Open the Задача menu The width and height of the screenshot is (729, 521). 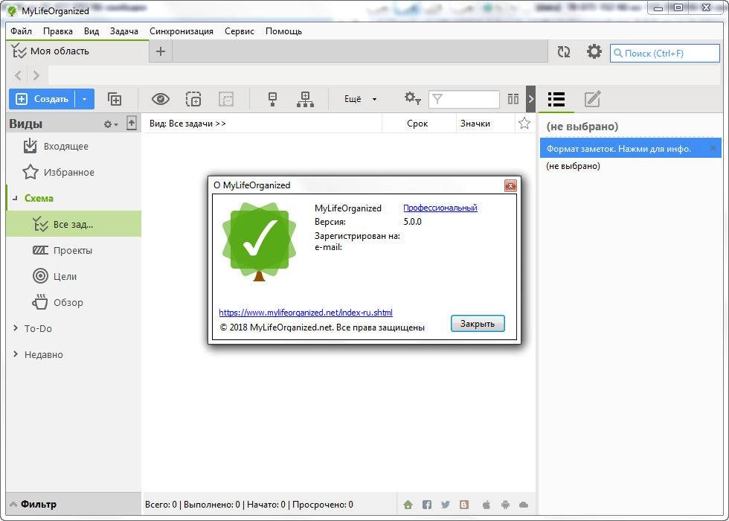coord(124,31)
